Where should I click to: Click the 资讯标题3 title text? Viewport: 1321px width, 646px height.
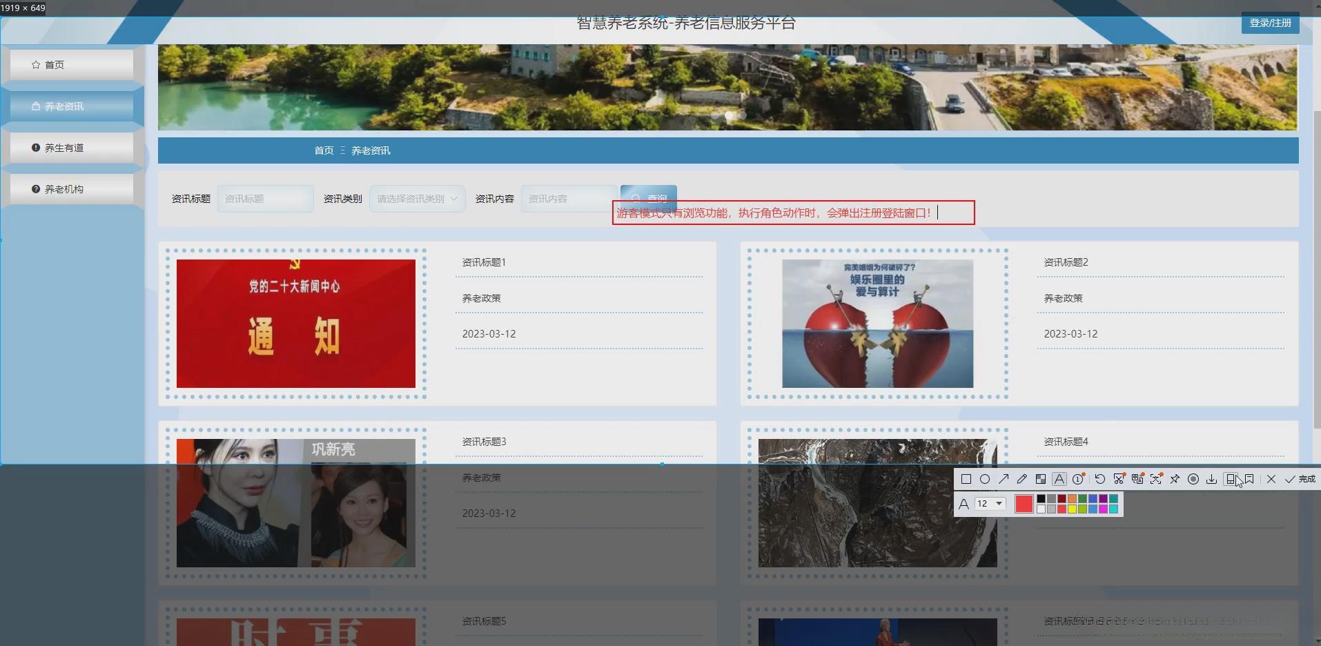484,442
